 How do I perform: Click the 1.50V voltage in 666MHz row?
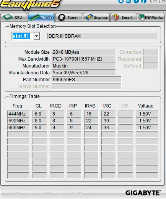pos(147,127)
